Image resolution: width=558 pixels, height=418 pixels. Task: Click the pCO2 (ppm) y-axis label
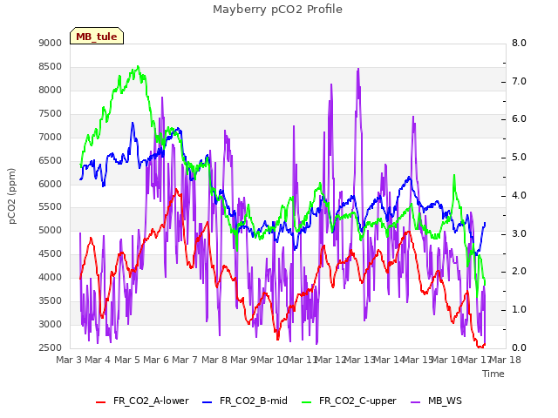point(11,196)
